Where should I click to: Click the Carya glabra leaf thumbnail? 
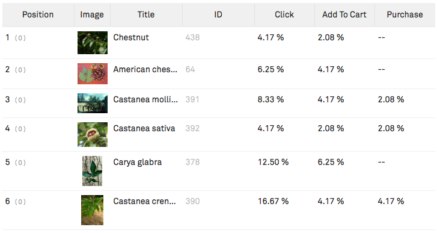point(92,171)
